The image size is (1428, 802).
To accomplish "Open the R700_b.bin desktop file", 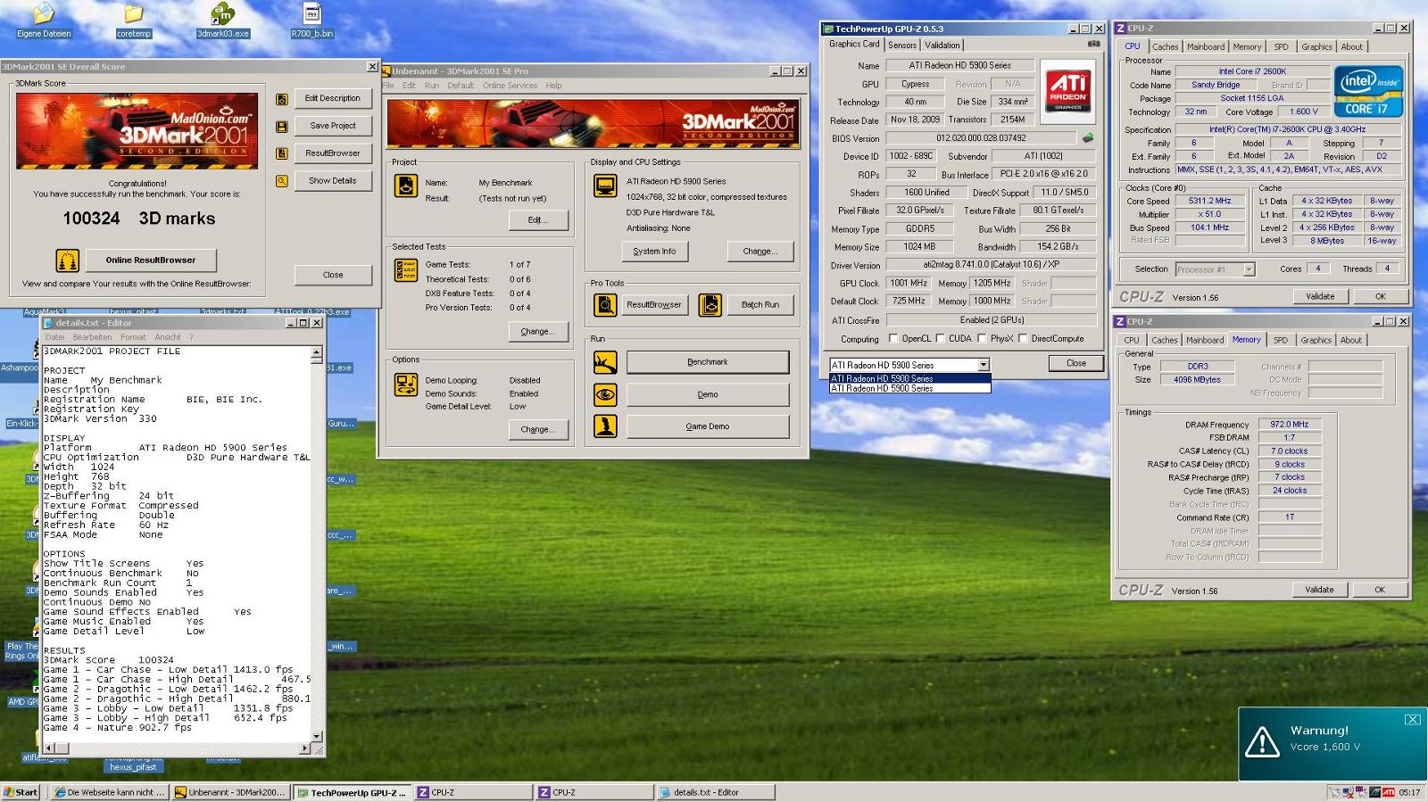I will (311, 21).
